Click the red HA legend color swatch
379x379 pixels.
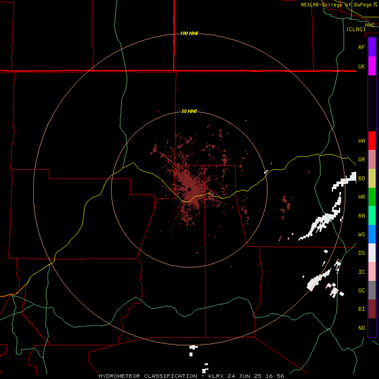[372, 141]
